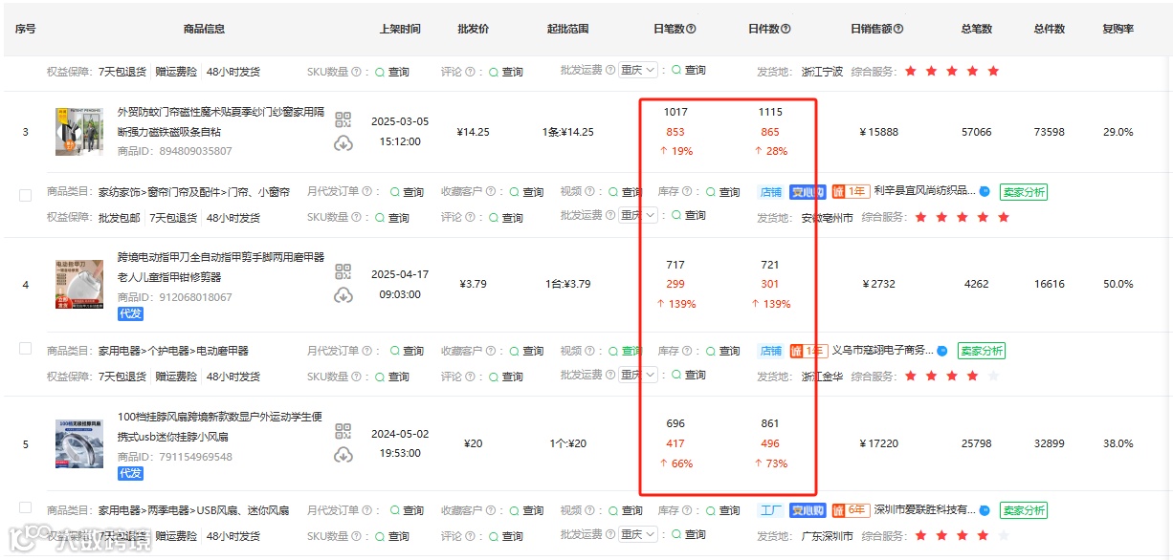Tick checkbox for 电动磨甲器 category row
The width and height of the screenshot is (1173, 560).
(25, 348)
